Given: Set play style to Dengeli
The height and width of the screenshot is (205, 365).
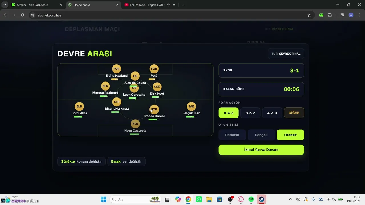Looking at the screenshot, I should tap(261, 135).
